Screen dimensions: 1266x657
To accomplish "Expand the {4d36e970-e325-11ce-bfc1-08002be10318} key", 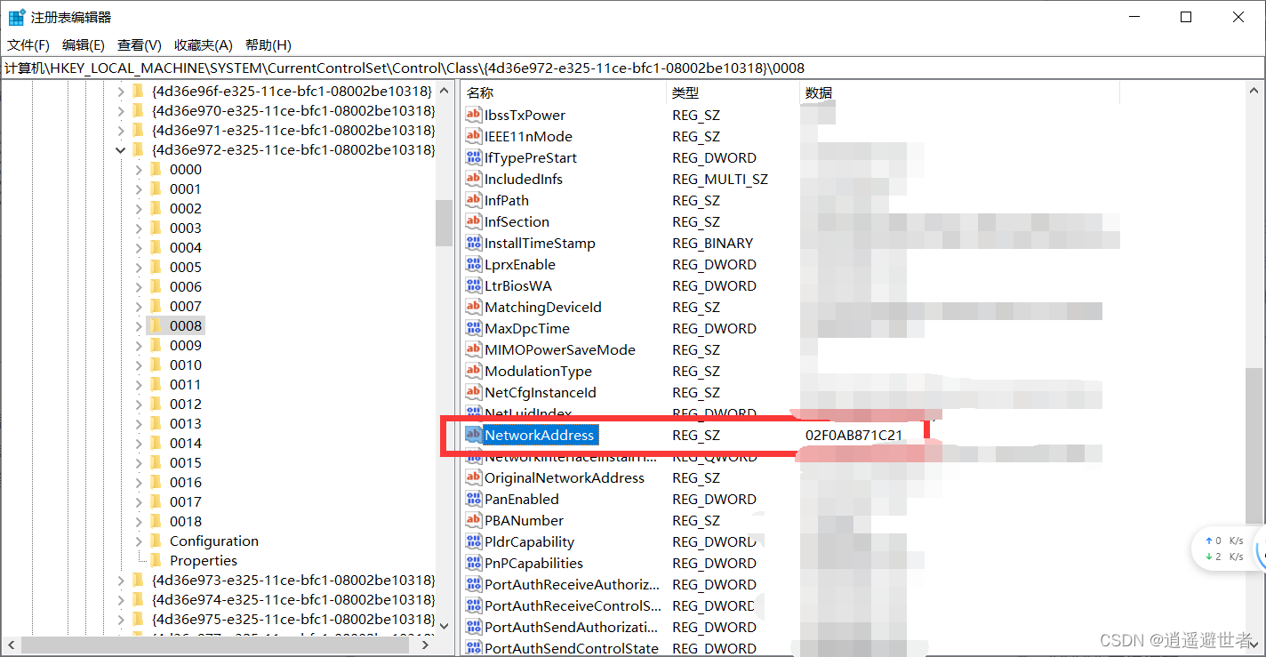I will [x=121, y=110].
